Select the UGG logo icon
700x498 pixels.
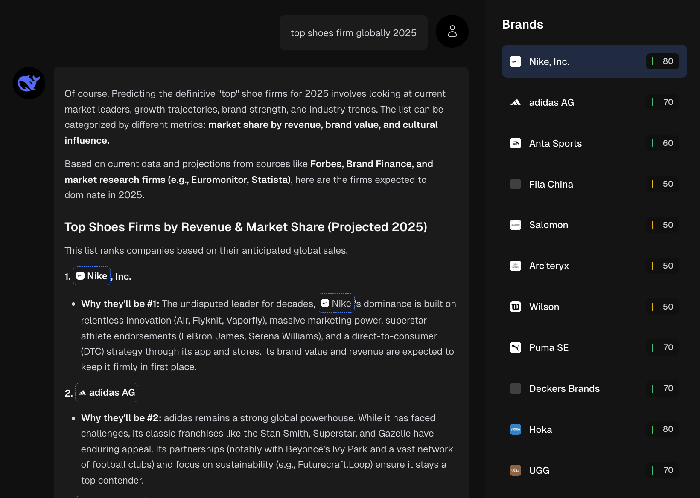(x=516, y=470)
